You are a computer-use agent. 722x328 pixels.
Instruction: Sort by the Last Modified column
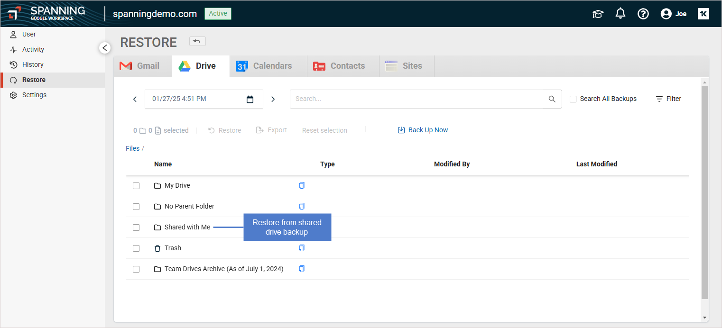(x=597, y=164)
